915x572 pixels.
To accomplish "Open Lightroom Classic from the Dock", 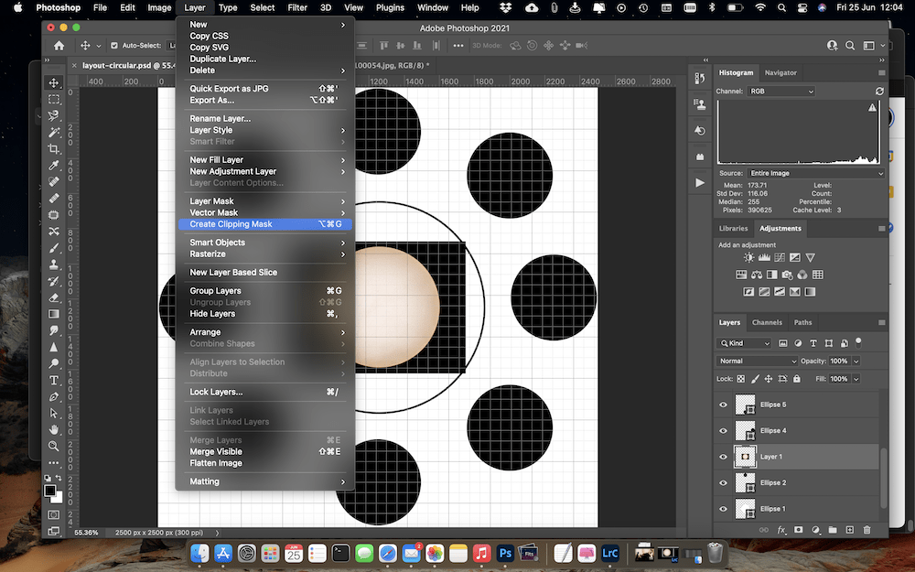I will click(609, 552).
